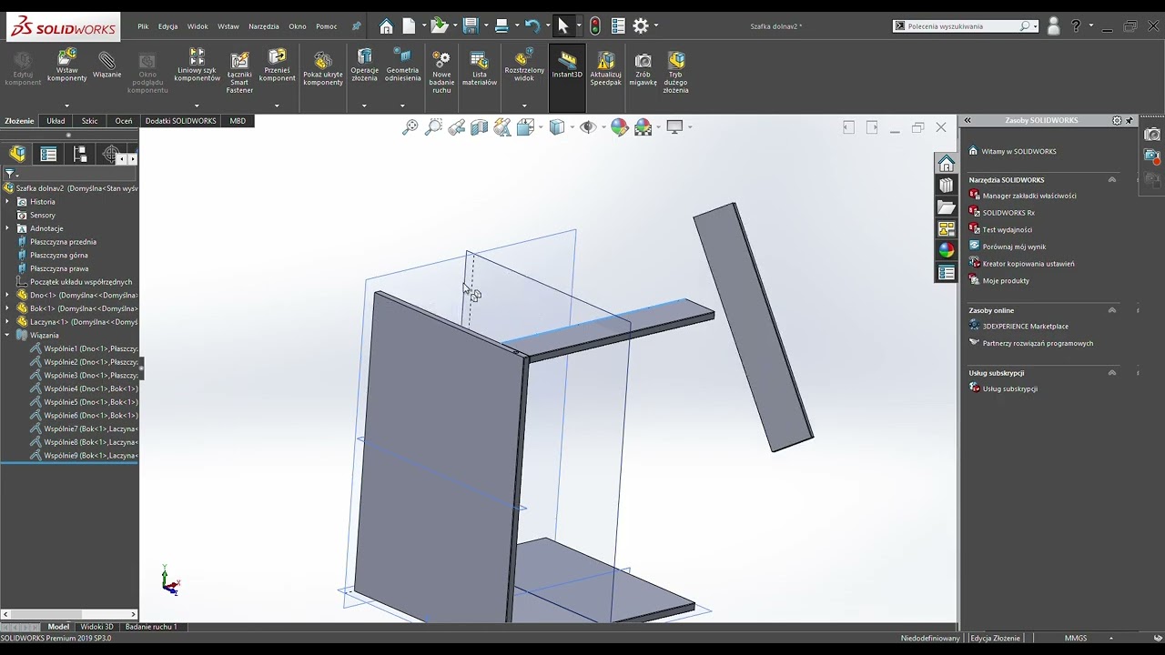Switch to the Oceń tab

click(124, 121)
